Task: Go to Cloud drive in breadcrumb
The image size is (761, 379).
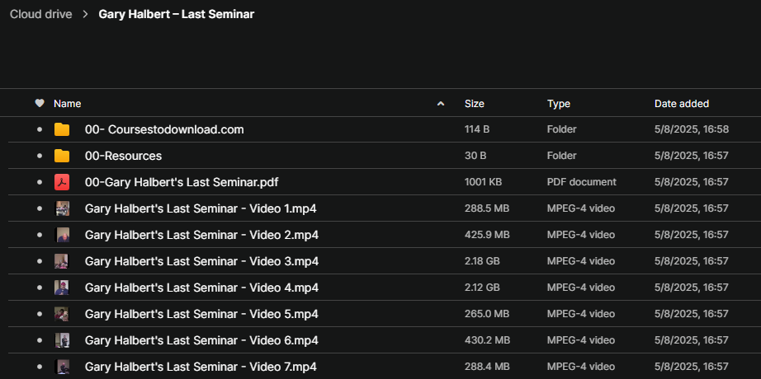Action: pos(40,15)
